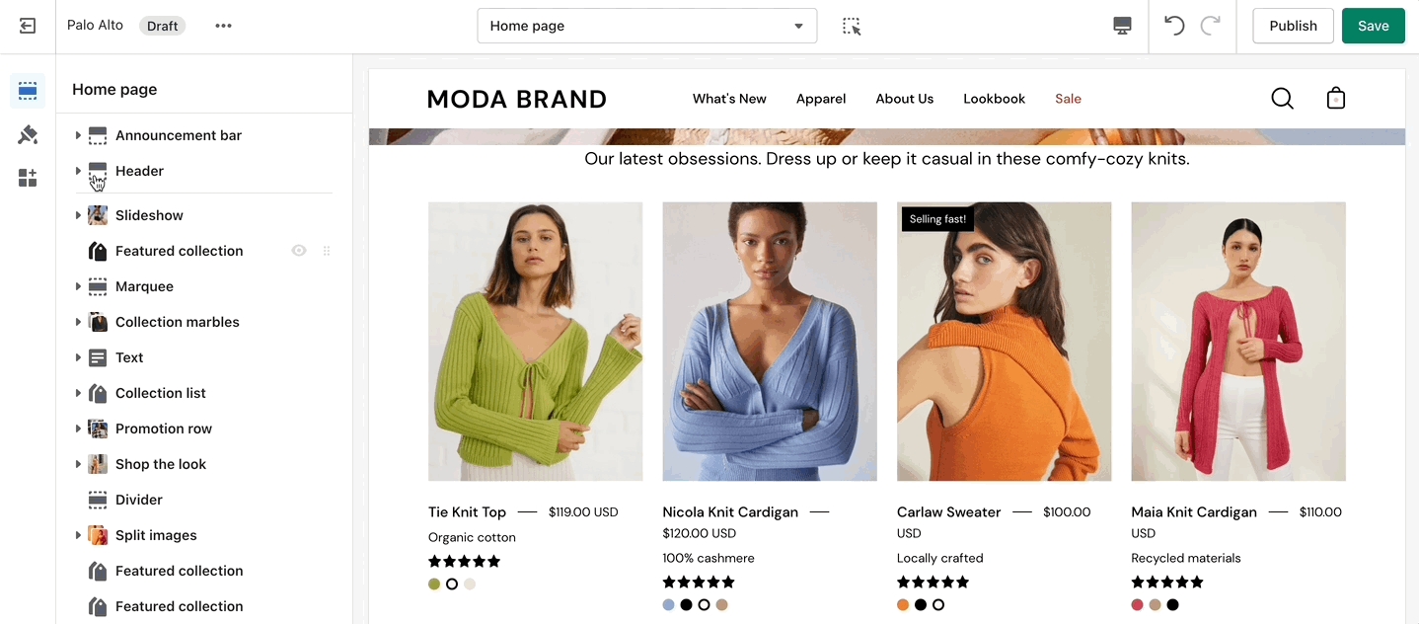The height and width of the screenshot is (624, 1419).
Task: Open the App embeds icon
Action: click(x=28, y=178)
